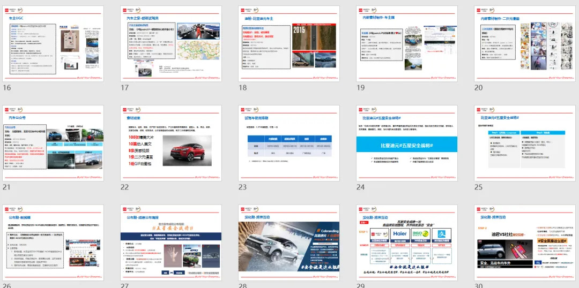The width and height of the screenshot is (579, 288).
Task: Choose slide 20 thumbnail with manga comic panels
Action: point(525,43)
